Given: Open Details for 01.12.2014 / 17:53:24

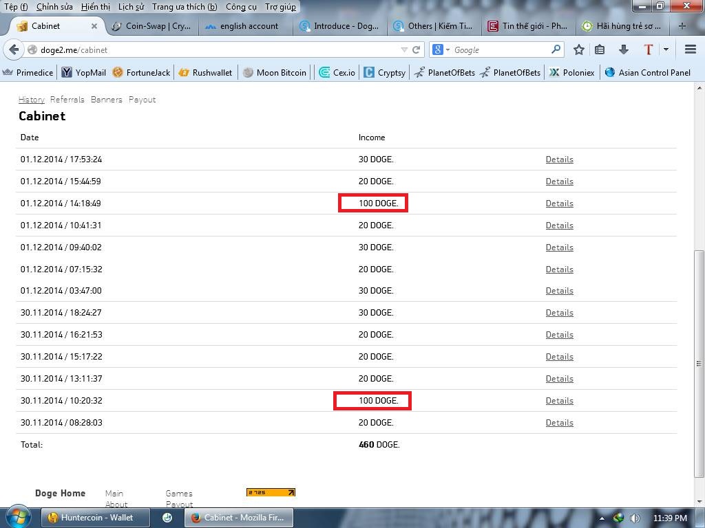Looking at the screenshot, I should pyautogui.click(x=559, y=159).
